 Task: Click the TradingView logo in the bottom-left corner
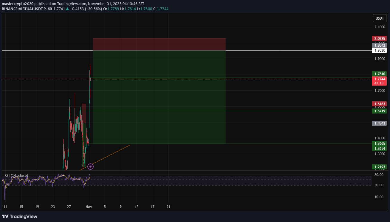[x=20, y=217]
